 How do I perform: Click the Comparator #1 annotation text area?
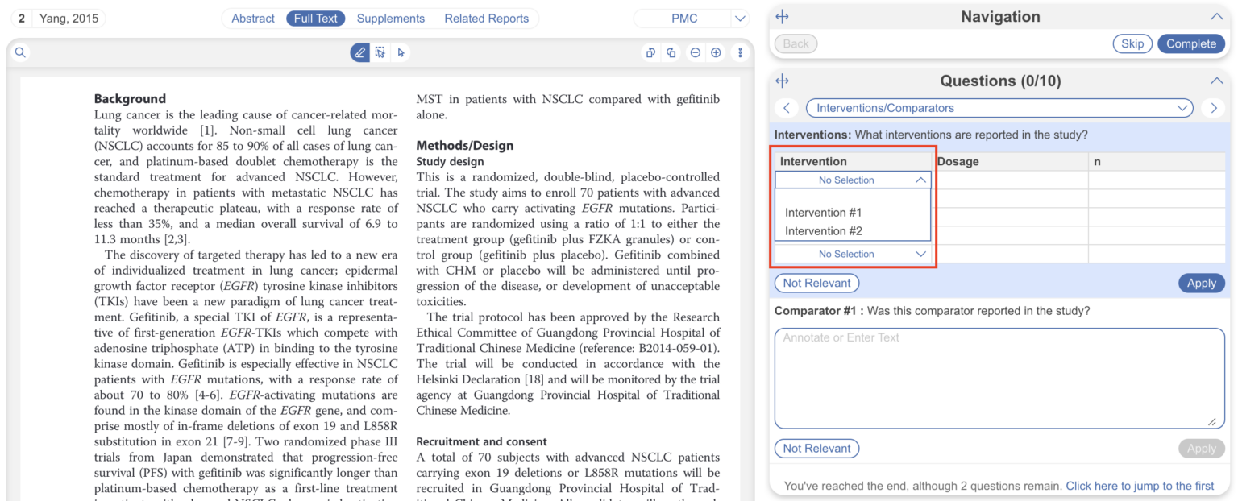pyautogui.click(x=999, y=379)
